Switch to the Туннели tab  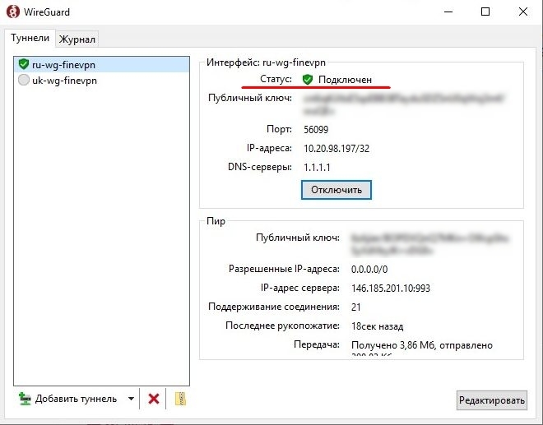(x=30, y=38)
